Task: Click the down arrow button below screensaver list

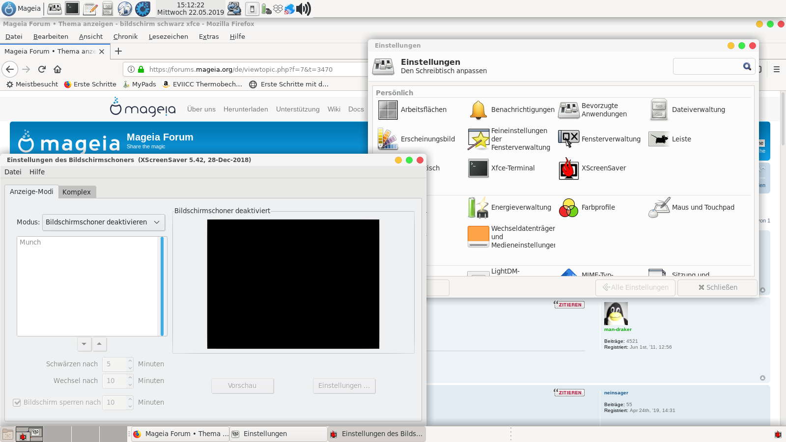Action: (x=84, y=344)
